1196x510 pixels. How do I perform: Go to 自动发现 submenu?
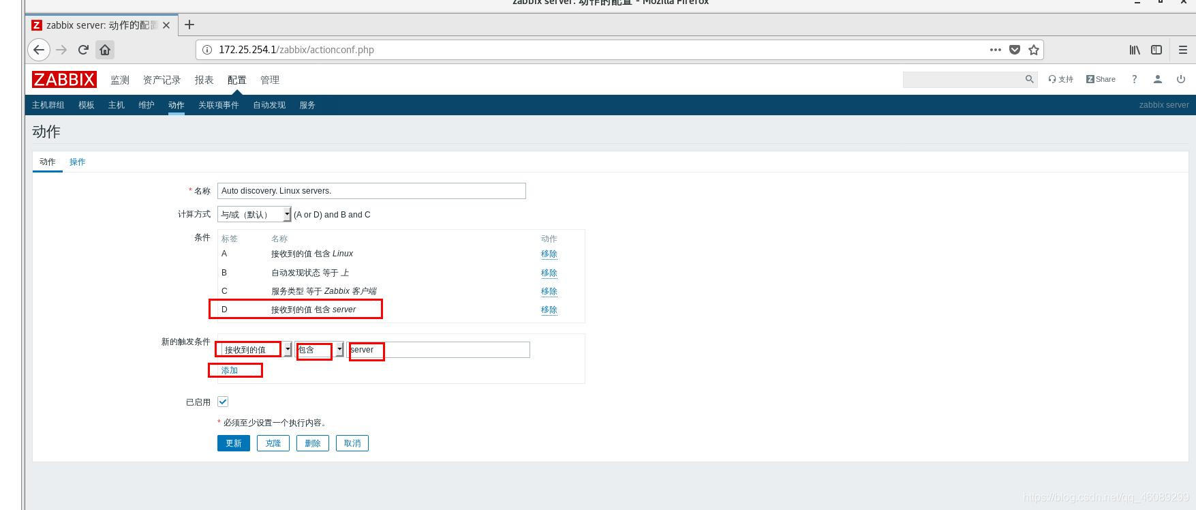(269, 105)
